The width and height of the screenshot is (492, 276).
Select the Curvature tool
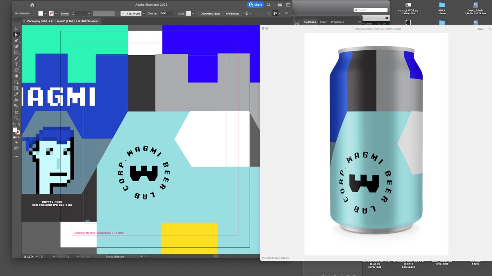(16, 47)
